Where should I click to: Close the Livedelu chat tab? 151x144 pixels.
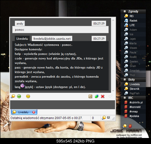[34, 112]
